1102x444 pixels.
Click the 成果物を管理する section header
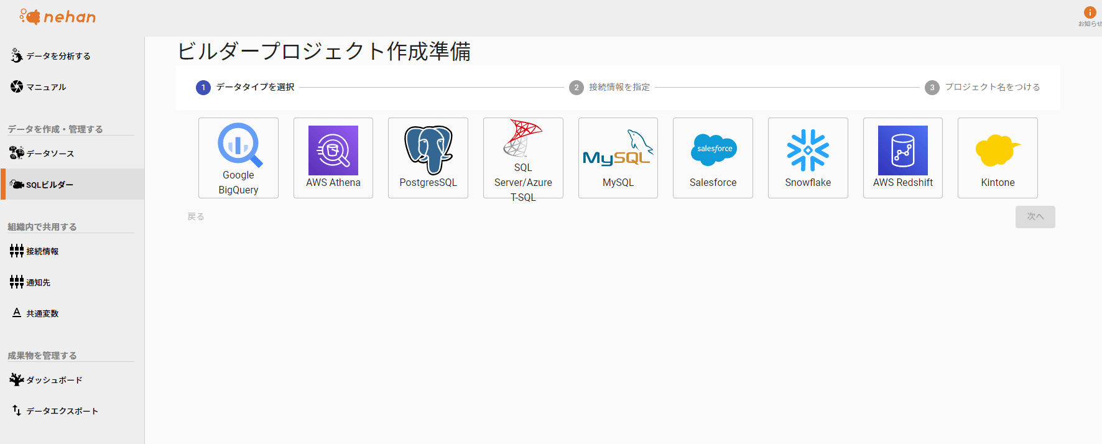[x=42, y=356]
